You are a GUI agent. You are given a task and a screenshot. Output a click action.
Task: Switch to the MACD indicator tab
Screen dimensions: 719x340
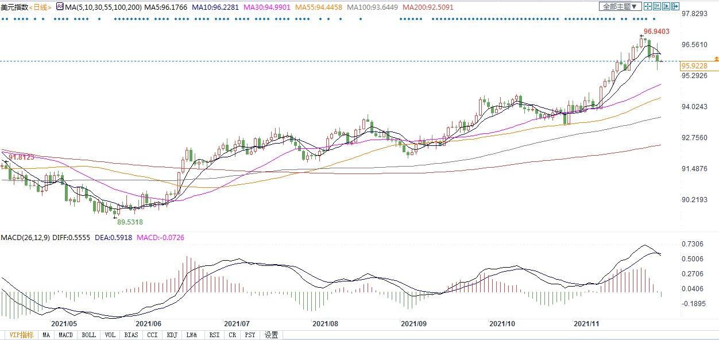coord(65,335)
